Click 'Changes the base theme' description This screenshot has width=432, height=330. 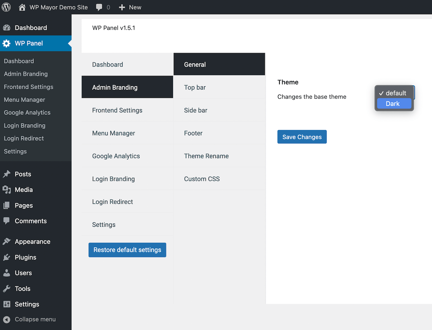point(312,97)
